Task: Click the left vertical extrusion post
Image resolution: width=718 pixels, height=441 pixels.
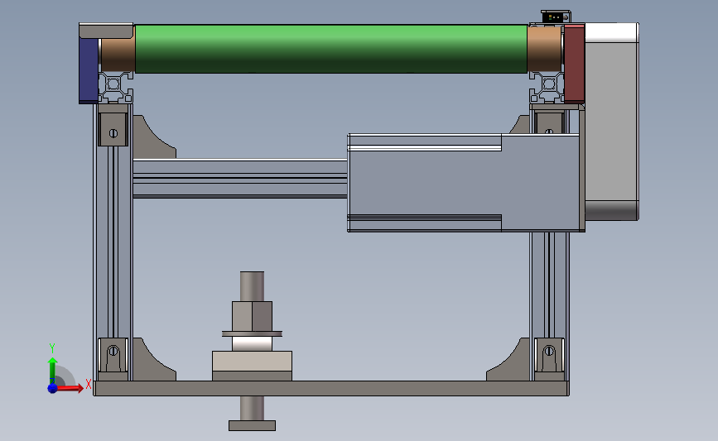Action: [x=113, y=242]
